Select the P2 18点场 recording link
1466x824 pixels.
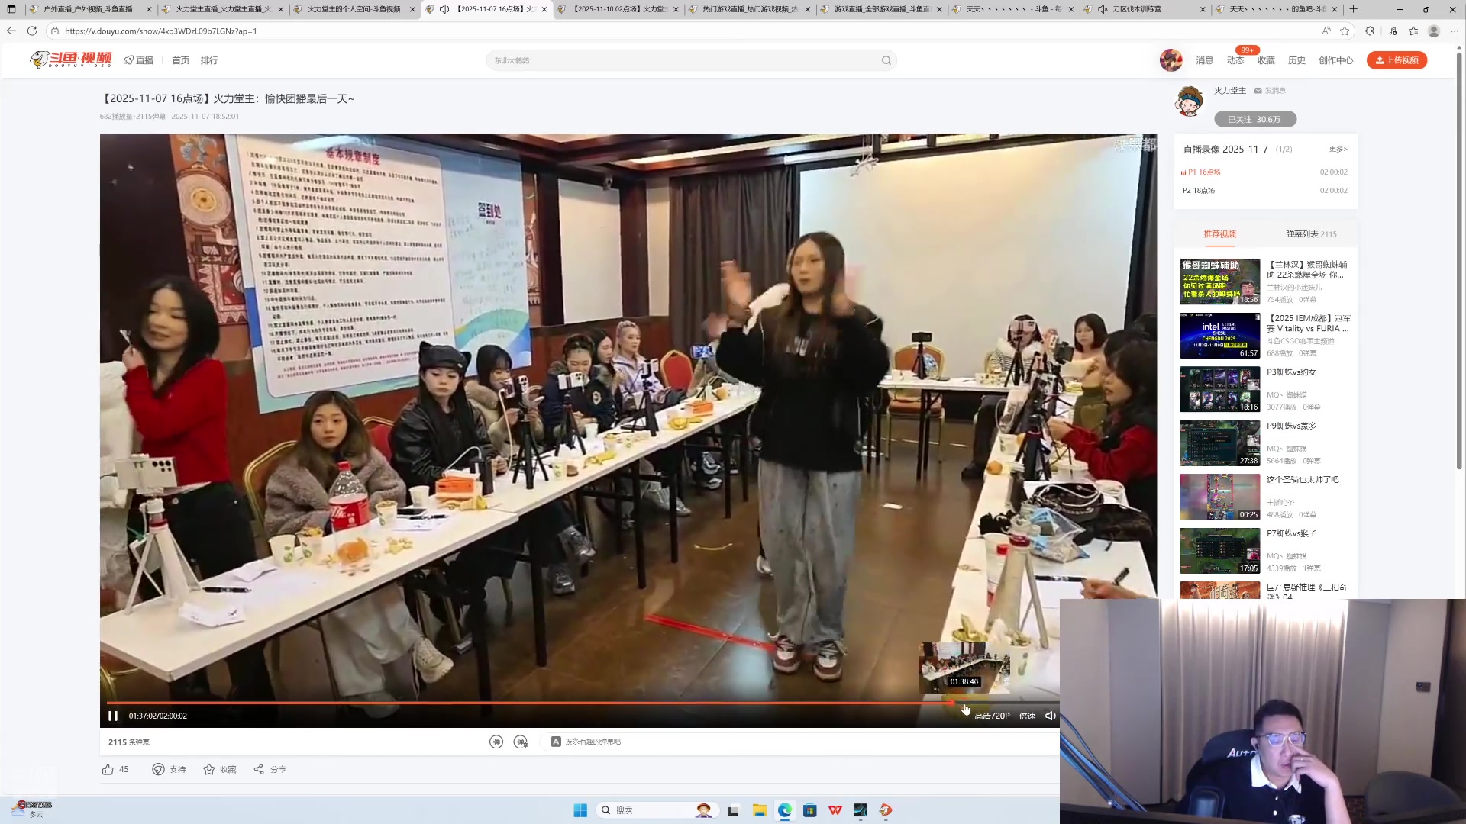point(1200,190)
